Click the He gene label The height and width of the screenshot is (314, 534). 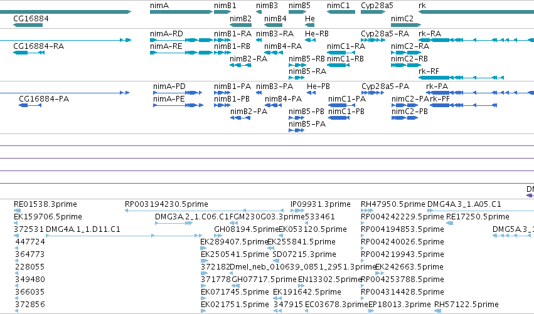[x=310, y=19]
